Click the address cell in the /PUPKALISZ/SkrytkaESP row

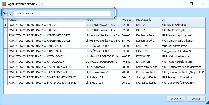point(103,30)
